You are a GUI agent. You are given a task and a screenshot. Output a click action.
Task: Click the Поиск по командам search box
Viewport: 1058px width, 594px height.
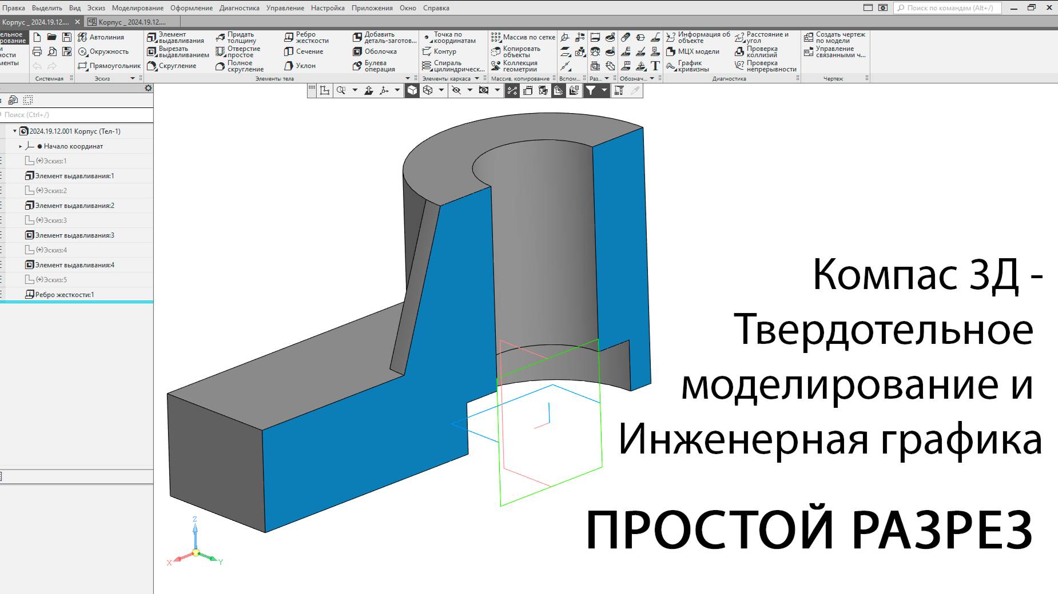tap(947, 8)
